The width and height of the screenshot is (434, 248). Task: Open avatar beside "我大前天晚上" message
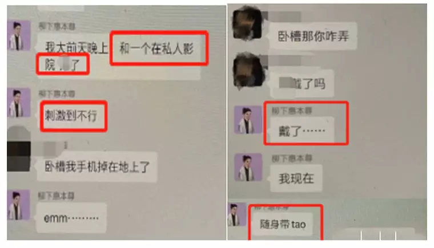18,35
